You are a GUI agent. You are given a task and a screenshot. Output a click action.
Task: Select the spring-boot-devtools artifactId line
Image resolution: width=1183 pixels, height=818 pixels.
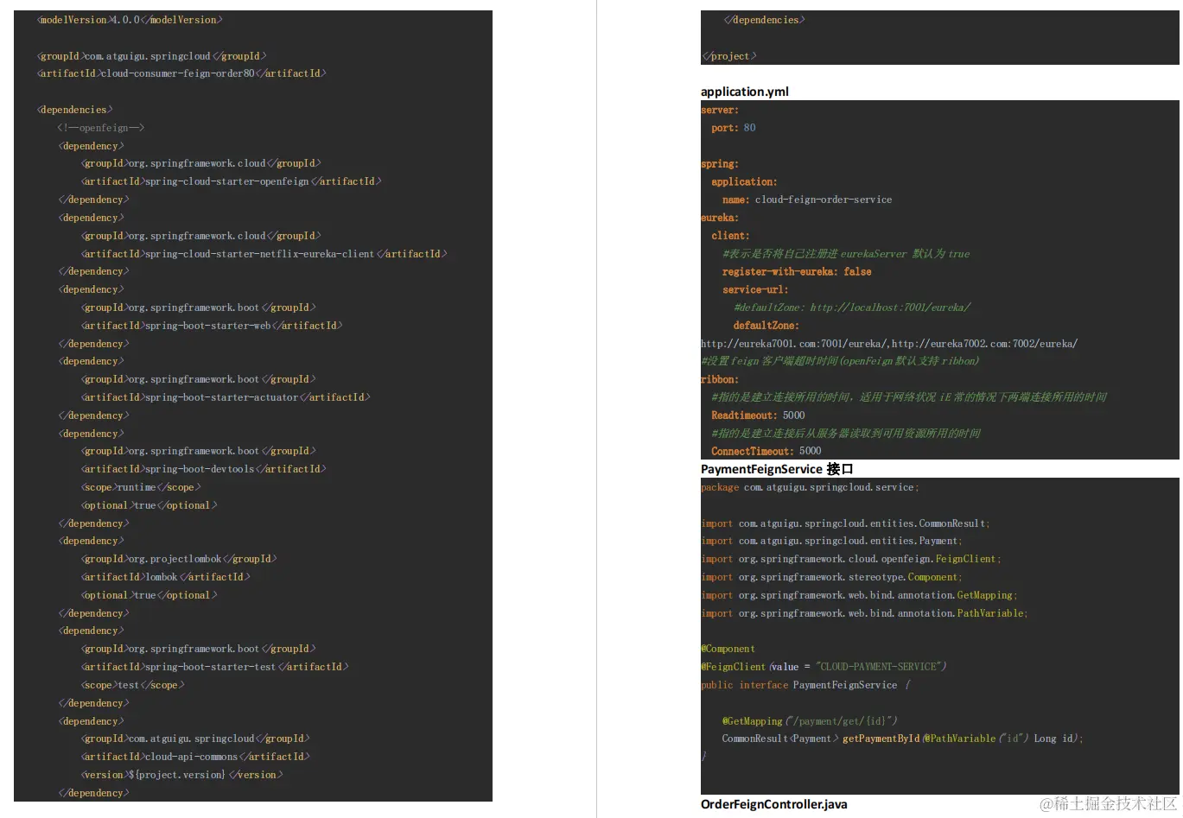point(204,469)
